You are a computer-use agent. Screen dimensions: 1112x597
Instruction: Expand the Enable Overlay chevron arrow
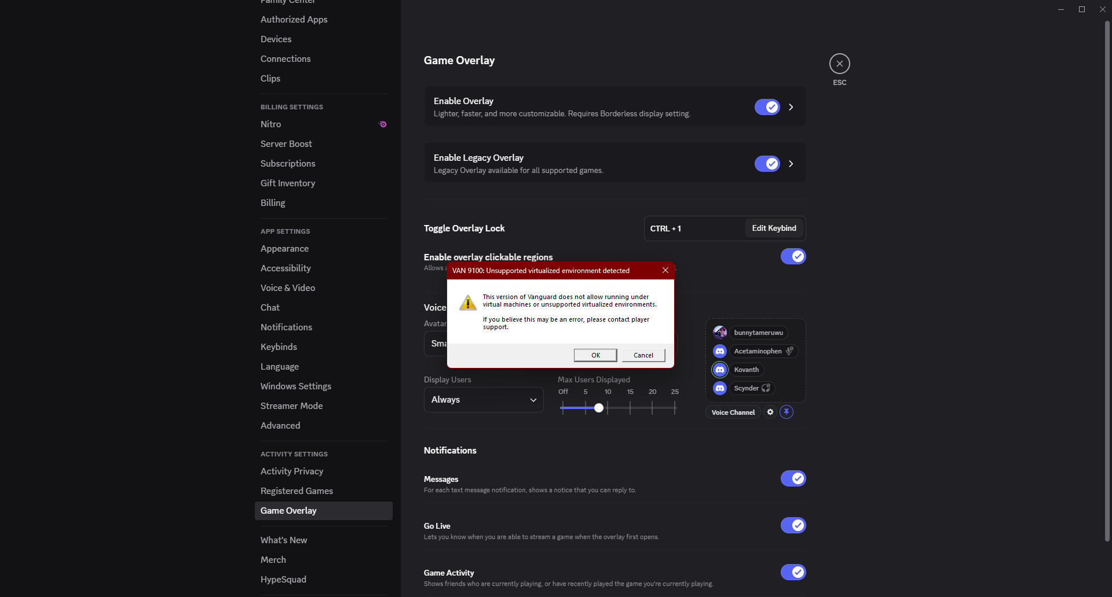coord(791,107)
